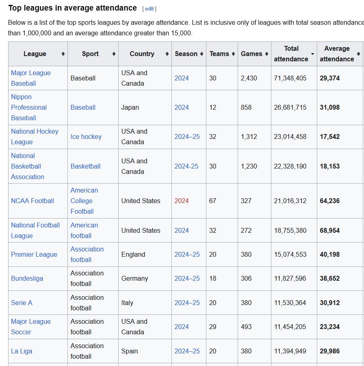Open National Hockey League link
Viewport: 364px width, 366px height.
click(35, 136)
